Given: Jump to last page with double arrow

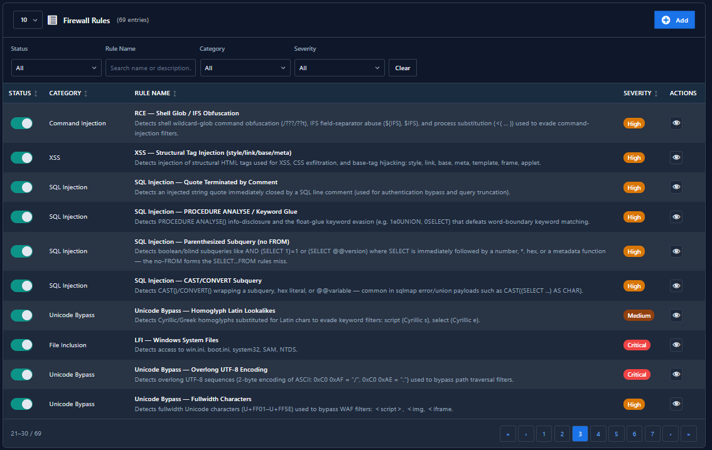Looking at the screenshot, I should coord(688,434).
